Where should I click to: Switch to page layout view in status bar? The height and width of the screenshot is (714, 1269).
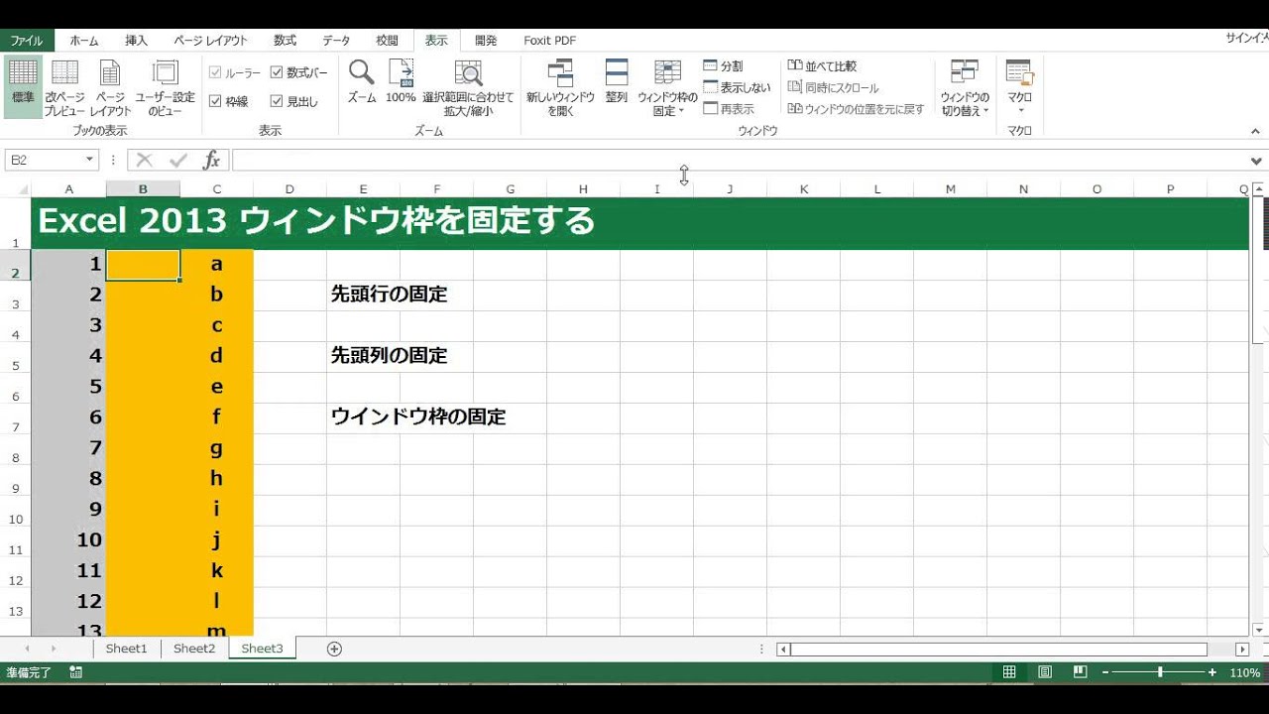[1045, 672]
